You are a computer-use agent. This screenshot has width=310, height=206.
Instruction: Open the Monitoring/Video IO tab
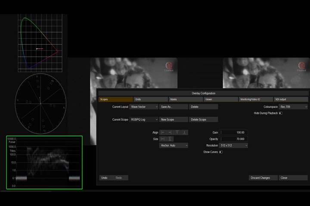click(x=256, y=99)
